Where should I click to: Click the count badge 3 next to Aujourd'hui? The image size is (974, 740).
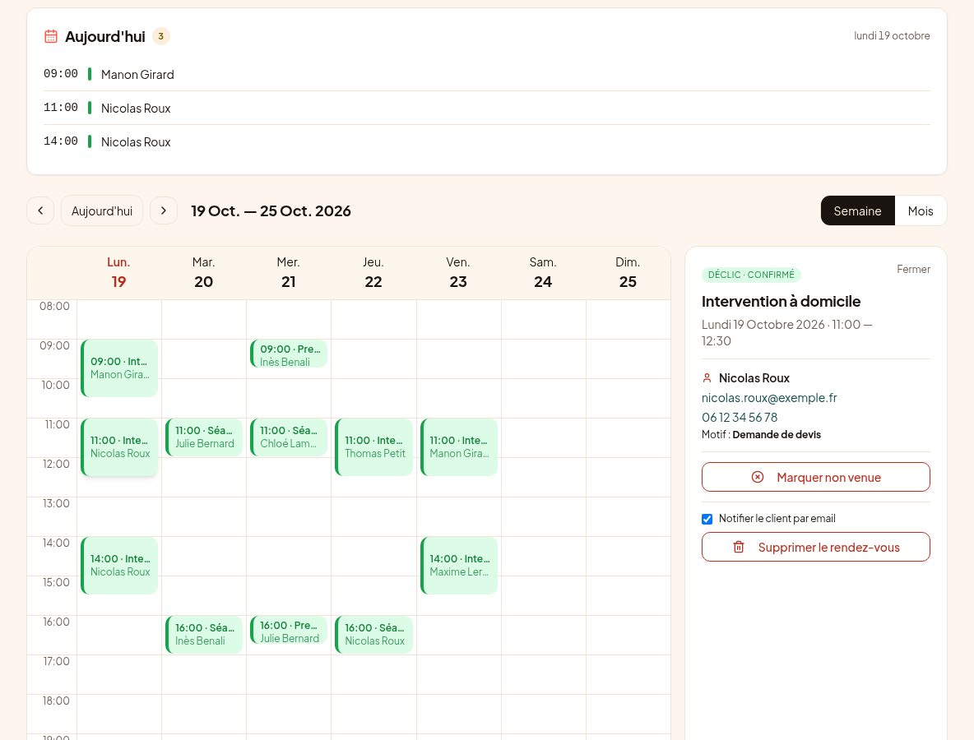pyautogui.click(x=161, y=36)
